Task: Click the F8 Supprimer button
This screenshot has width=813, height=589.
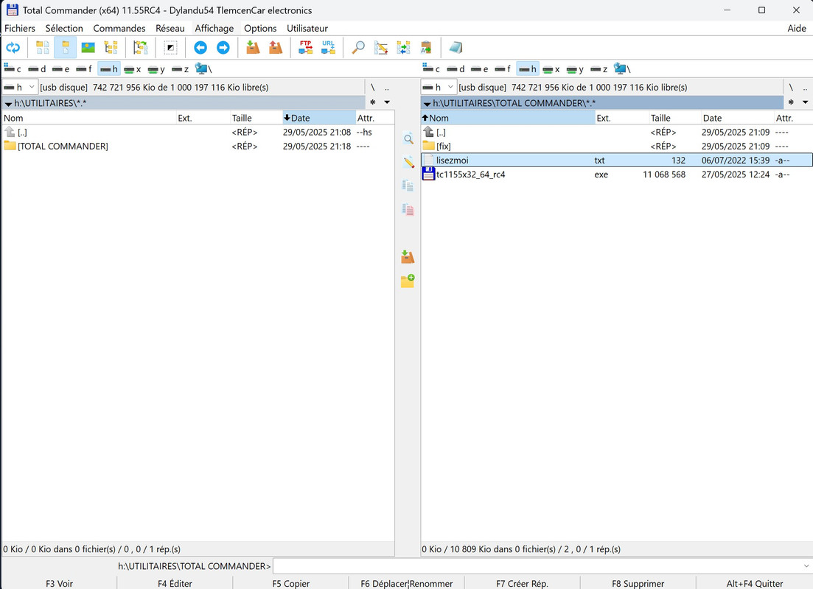Action: pos(638,583)
